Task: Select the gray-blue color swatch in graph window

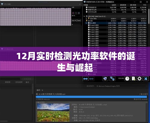Action: point(79,13)
